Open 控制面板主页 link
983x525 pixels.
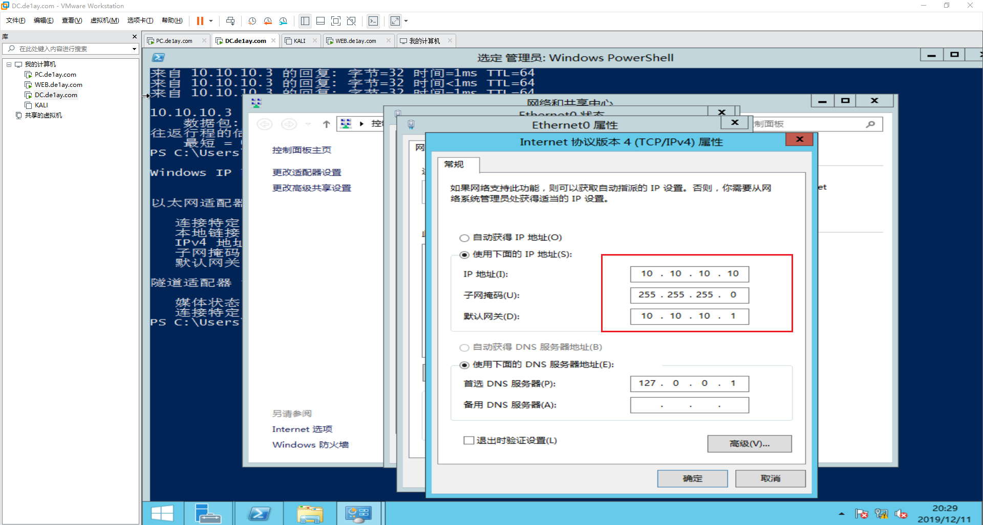[x=302, y=150]
